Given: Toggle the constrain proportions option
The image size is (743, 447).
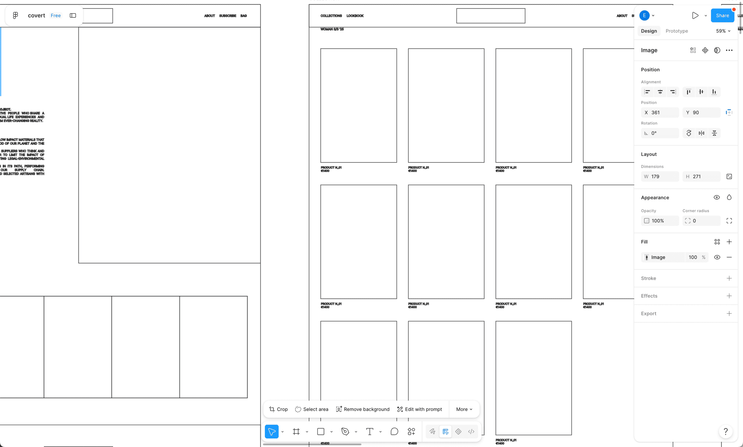Looking at the screenshot, I should pyautogui.click(x=729, y=177).
